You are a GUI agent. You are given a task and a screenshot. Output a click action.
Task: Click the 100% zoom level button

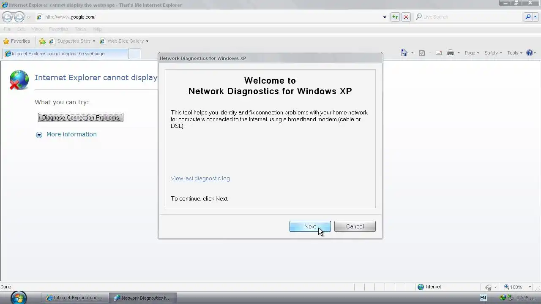click(513, 287)
